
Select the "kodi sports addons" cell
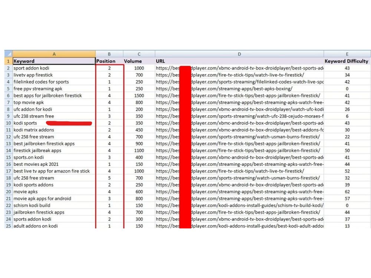coord(54,185)
